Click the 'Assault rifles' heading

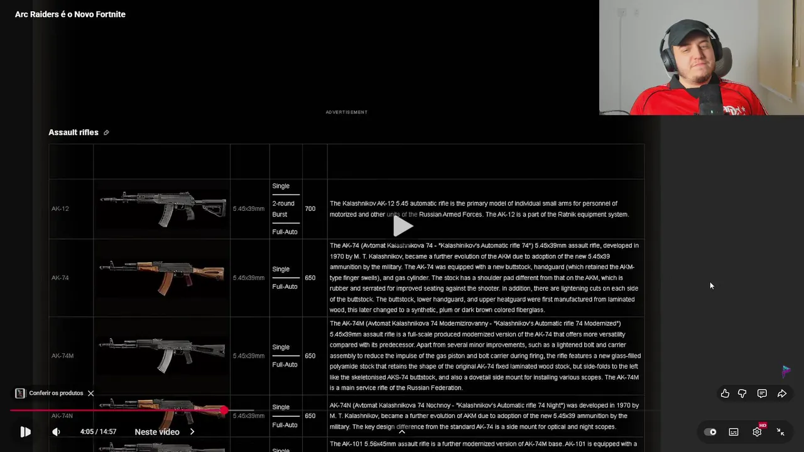pos(73,132)
